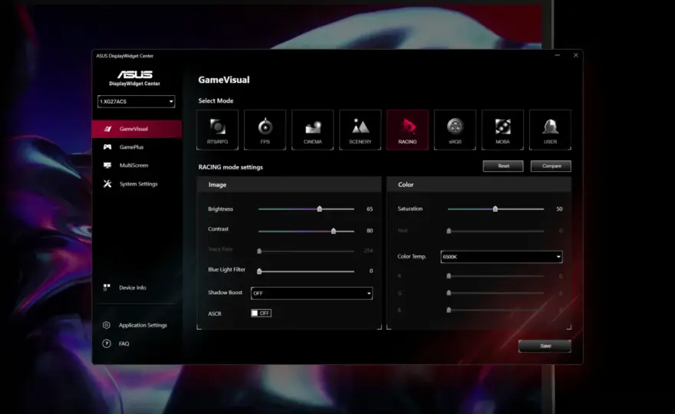Switch to MOBA mode icon
Image resolution: width=675 pixels, height=414 pixels.
pos(503,130)
